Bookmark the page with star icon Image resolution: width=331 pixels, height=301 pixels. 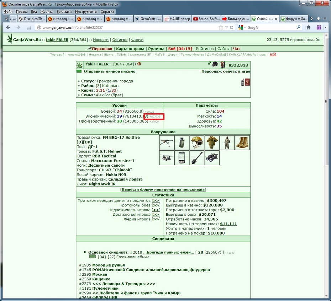[221, 27]
